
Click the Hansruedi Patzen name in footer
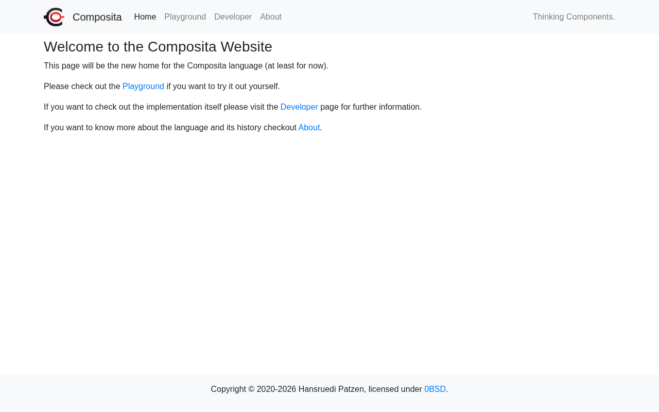(x=331, y=389)
